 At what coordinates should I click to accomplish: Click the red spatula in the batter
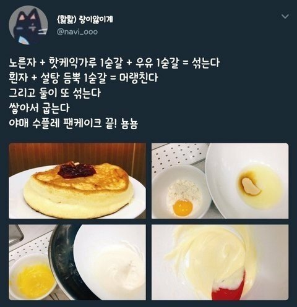[230, 287]
